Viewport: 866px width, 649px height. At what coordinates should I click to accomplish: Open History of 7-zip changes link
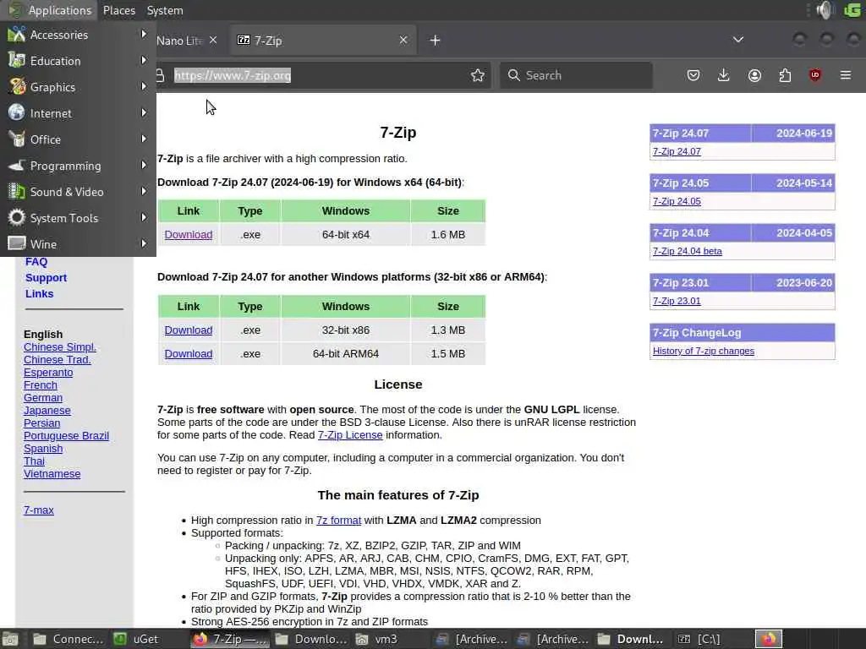tap(703, 351)
